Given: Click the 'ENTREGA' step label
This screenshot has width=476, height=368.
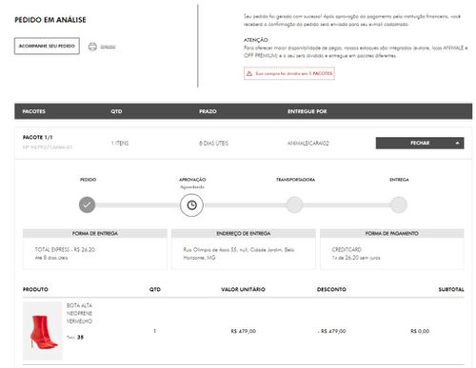Looking at the screenshot, I should pyautogui.click(x=399, y=180).
